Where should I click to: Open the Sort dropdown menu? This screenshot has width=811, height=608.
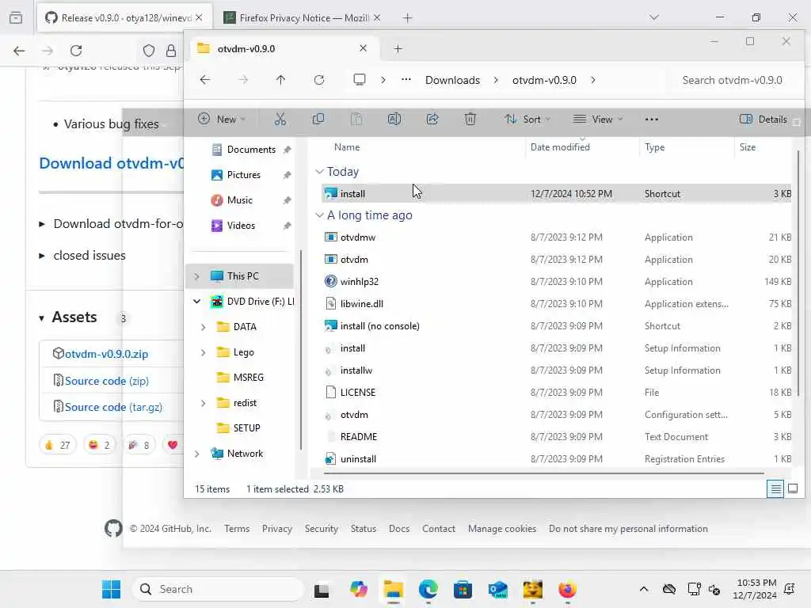pyautogui.click(x=527, y=120)
